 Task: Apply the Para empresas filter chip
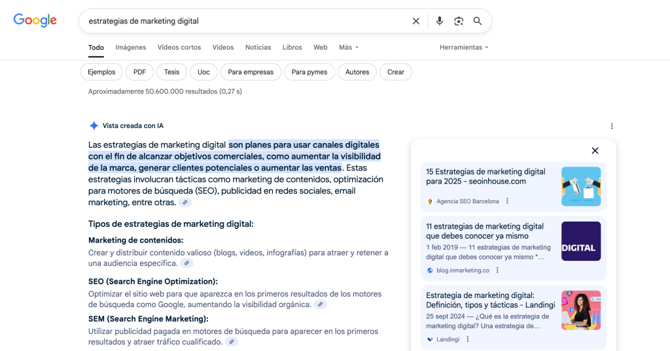[251, 72]
